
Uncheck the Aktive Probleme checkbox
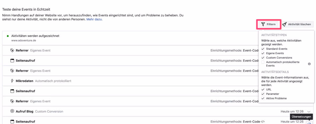(263, 98)
